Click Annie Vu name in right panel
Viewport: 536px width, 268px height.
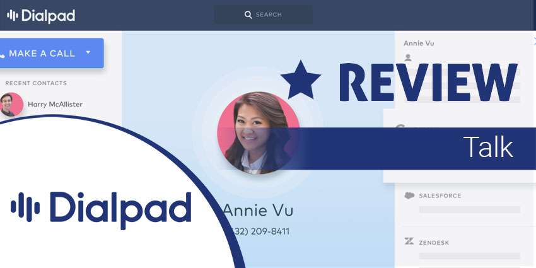tap(419, 44)
